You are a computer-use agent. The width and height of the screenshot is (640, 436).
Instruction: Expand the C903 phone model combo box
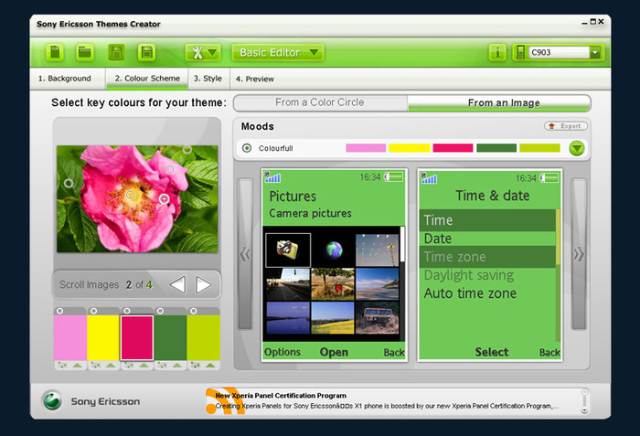(x=594, y=53)
